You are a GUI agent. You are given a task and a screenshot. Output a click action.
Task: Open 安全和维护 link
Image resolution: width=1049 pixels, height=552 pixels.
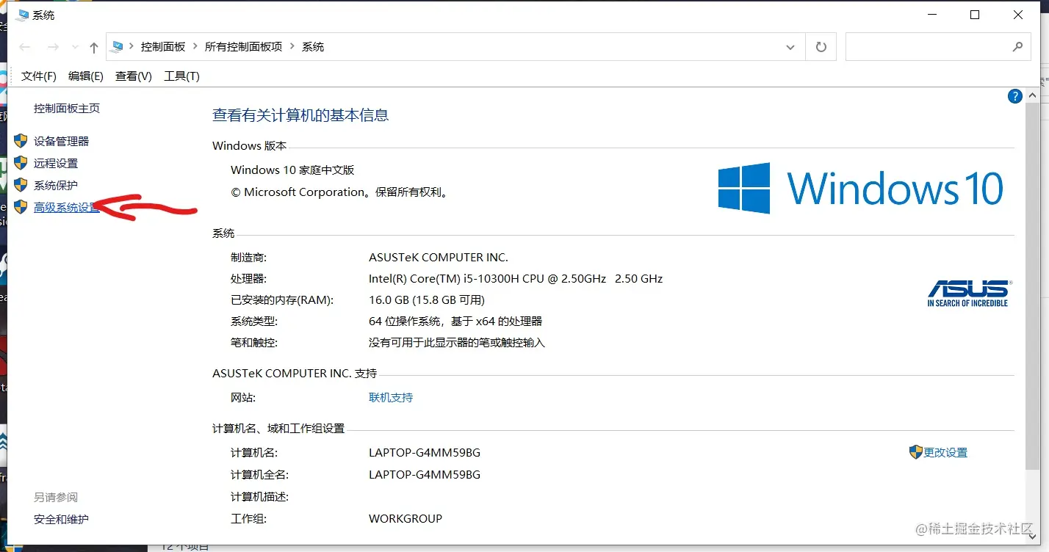click(x=61, y=520)
